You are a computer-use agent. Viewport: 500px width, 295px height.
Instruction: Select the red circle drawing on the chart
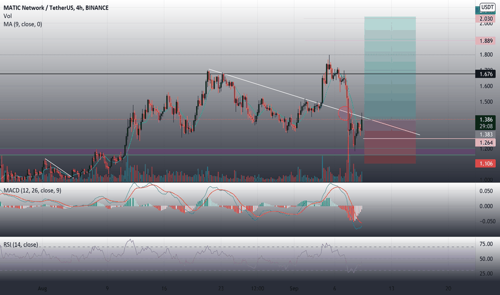coord(344,113)
